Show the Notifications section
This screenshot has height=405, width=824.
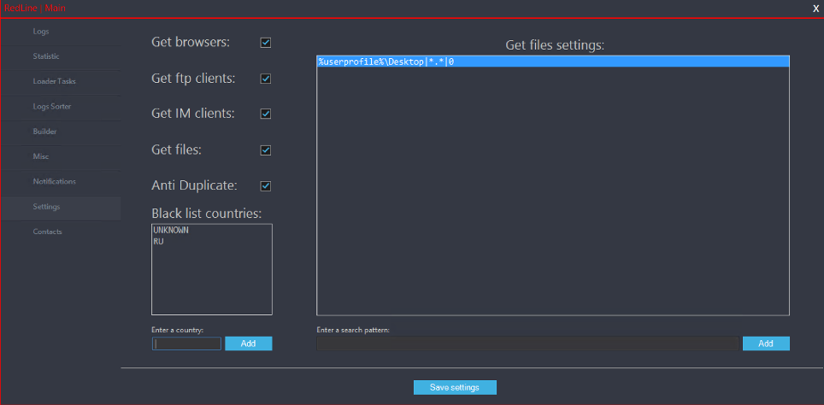pos(54,181)
